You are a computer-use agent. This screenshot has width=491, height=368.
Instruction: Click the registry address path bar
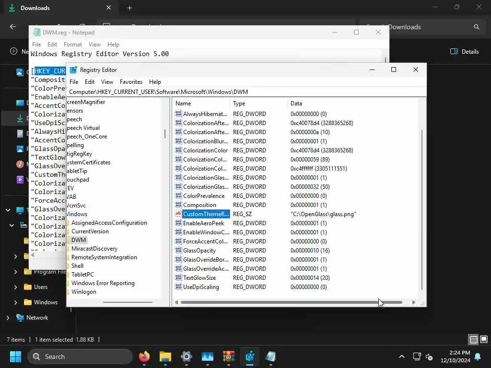pyautogui.click(x=246, y=92)
